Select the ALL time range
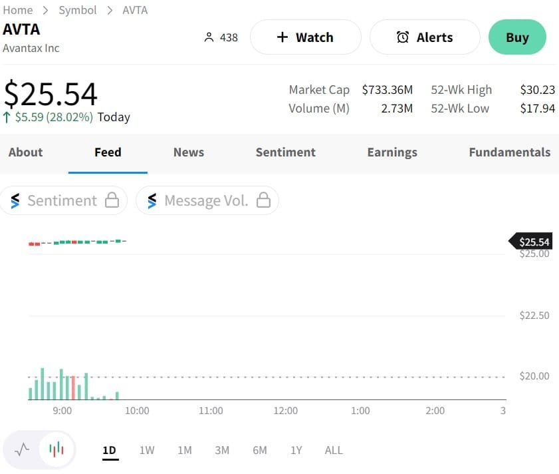The height and width of the screenshot is (474, 559). 334,450
